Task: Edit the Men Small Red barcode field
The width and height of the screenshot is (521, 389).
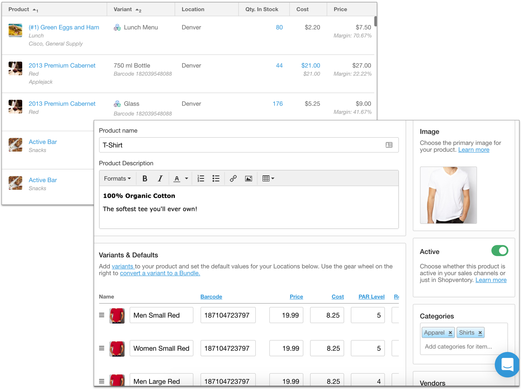Action: pos(228,316)
